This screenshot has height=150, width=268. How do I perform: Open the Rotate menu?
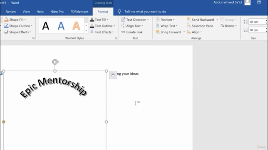click(228, 26)
